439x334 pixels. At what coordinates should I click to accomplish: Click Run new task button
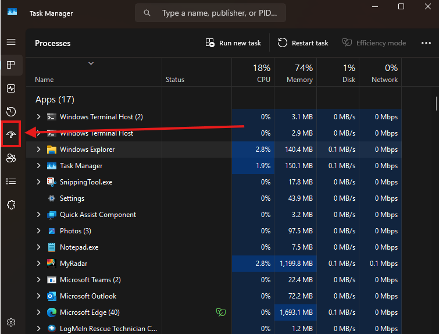click(233, 43)
